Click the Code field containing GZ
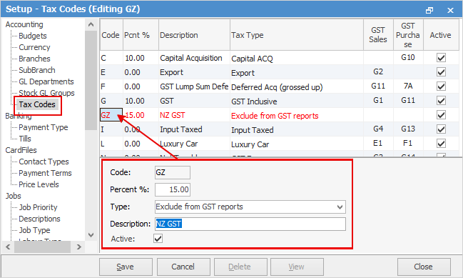Viewport: 463px width, 278px height. pos(173,172)
